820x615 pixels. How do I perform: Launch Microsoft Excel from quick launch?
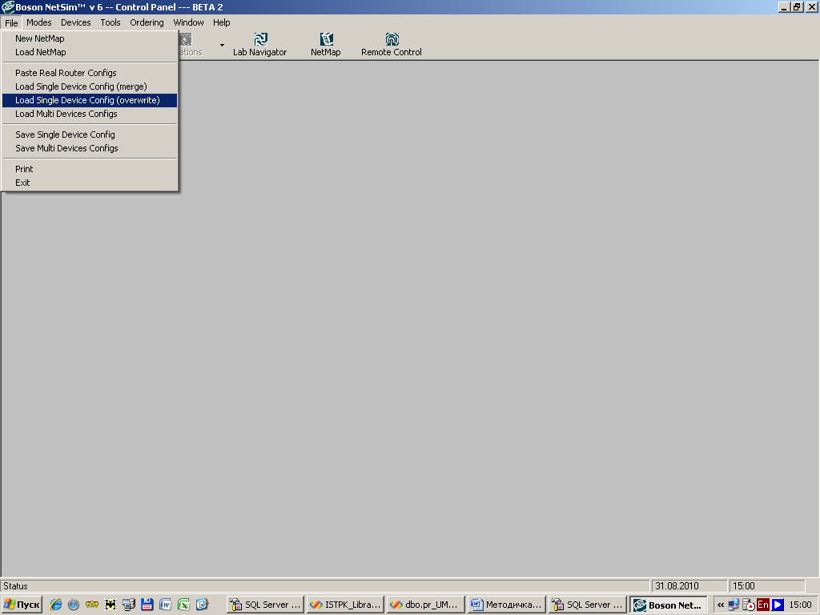coord(183,605)
